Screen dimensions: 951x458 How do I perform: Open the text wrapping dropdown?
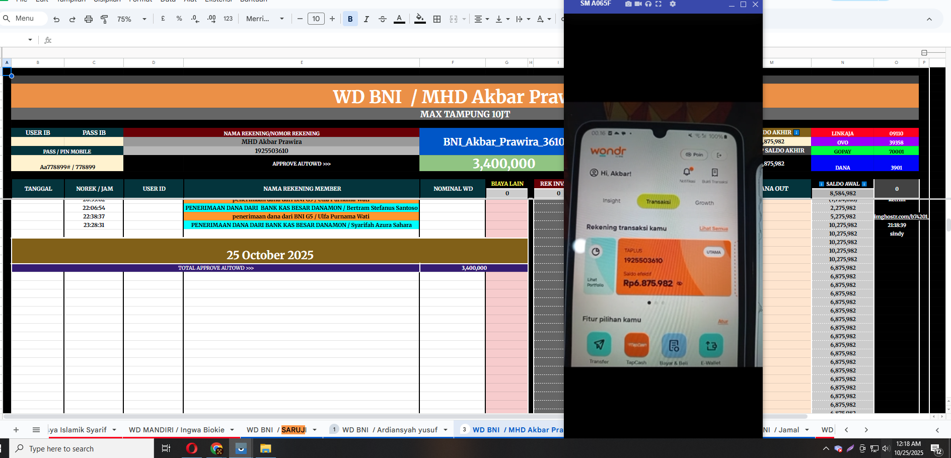pyautogui.click(x=523, y=19)
